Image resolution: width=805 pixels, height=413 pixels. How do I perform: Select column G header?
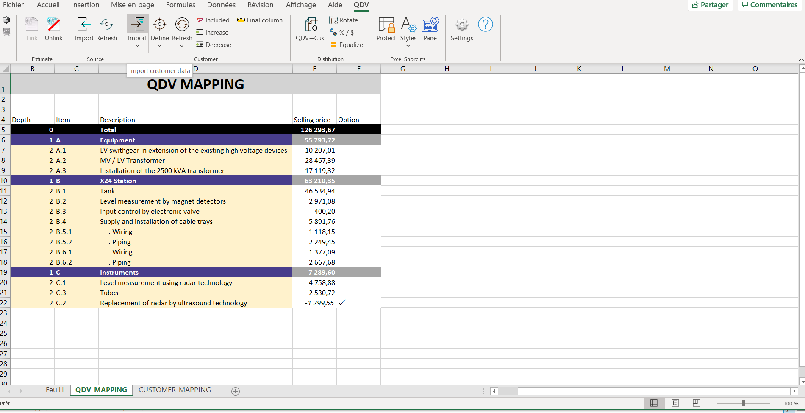click(403, 69)
